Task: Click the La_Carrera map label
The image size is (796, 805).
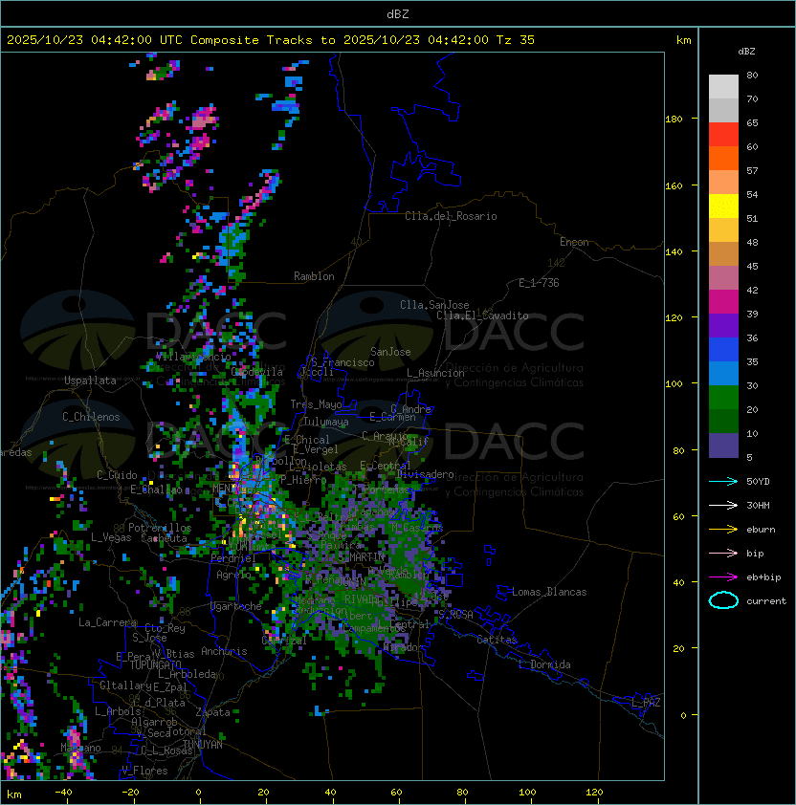Action: (108, 622)
